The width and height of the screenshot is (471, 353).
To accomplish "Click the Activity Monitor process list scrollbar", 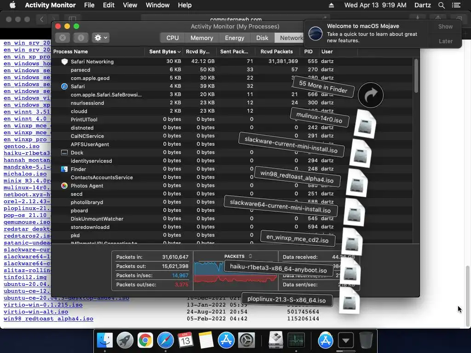I will (416, 76).
